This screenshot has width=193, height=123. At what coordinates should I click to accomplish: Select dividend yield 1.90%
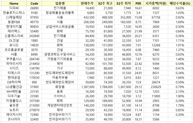coord(180,96)
